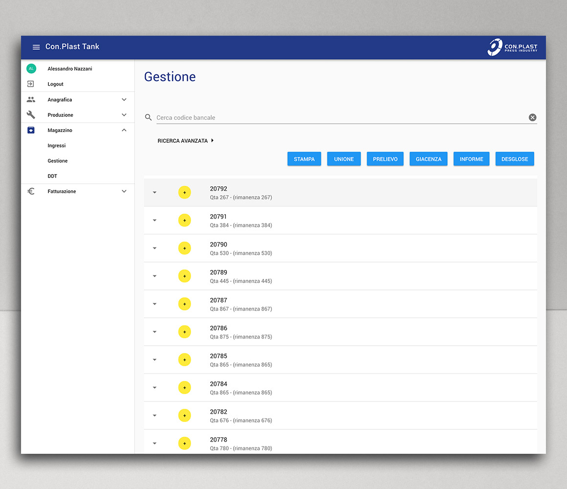Select 'Qta 780 - (rimanenza 780)' text
Viewport: 567px width, 489px height.
[x=241, y=448]
